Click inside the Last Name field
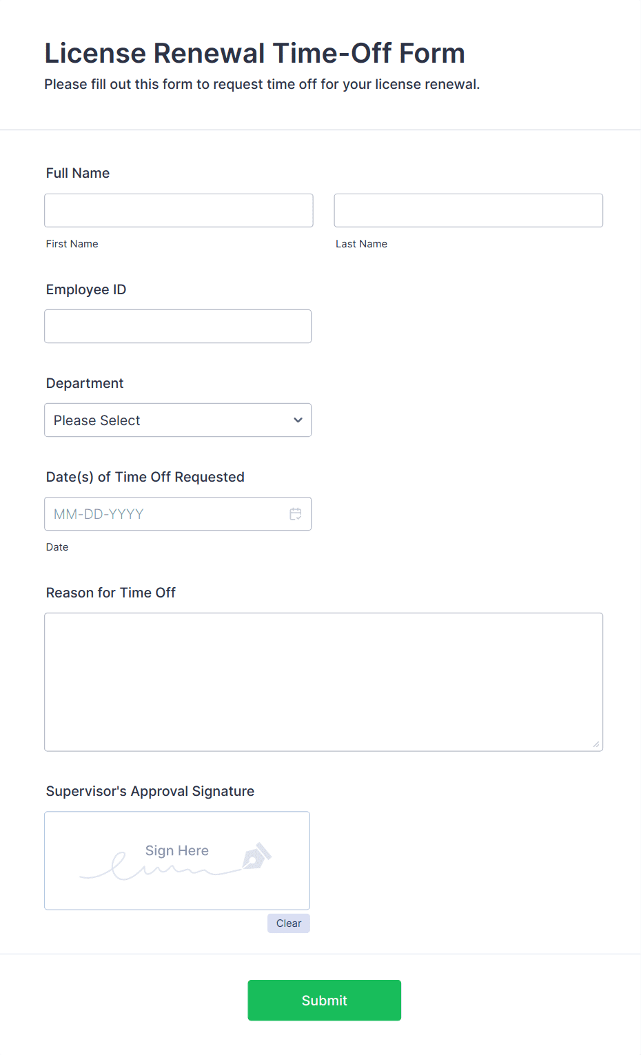This screenshot has height=1055, width=641. (468, 210)
